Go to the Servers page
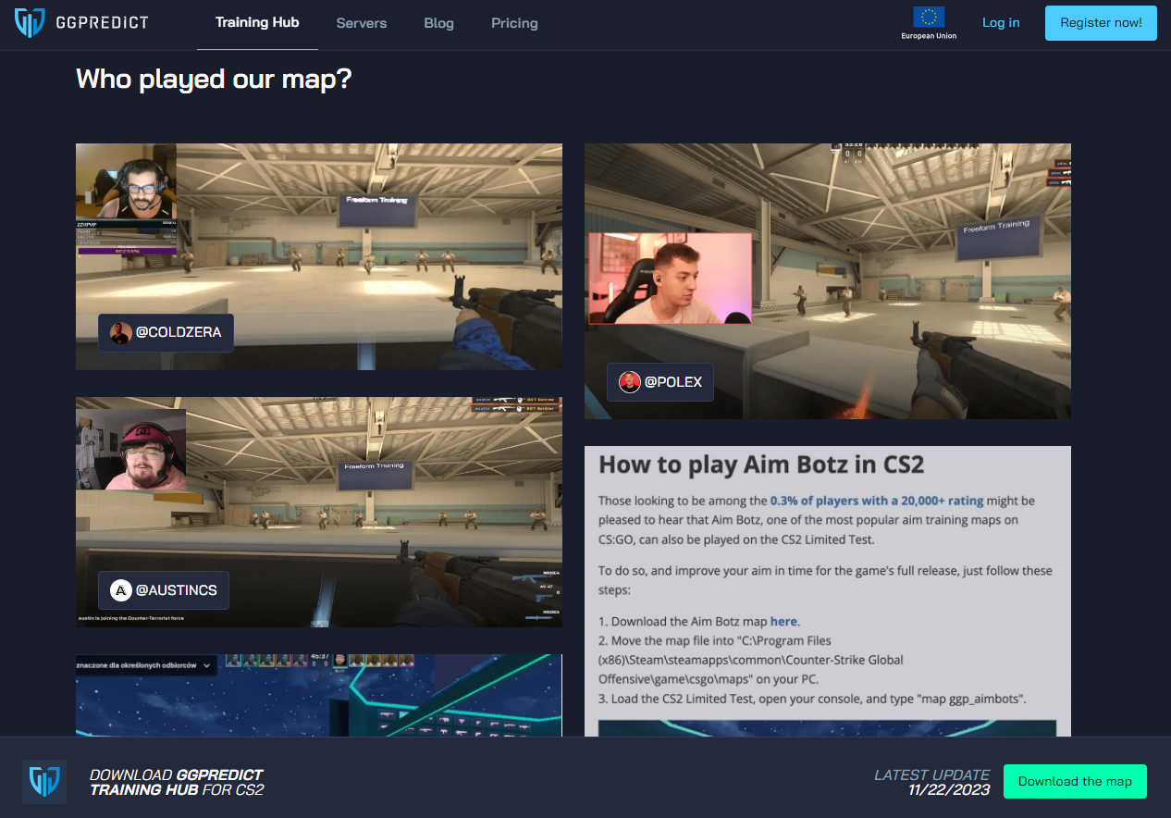The height and width of the screenshot is (818, 1171). pos(362,23)
